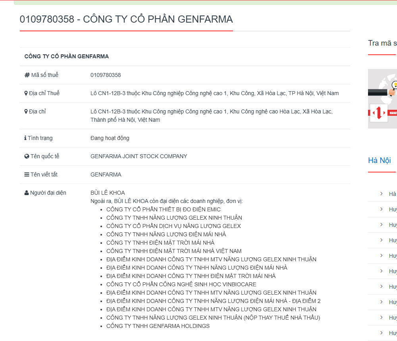Open ĐỊA ĐIỂM KINH DOANH ... ĐIỆN MÁI NHÀ - ĐỊA ĐIỂM 2

[x=214, y=301]
